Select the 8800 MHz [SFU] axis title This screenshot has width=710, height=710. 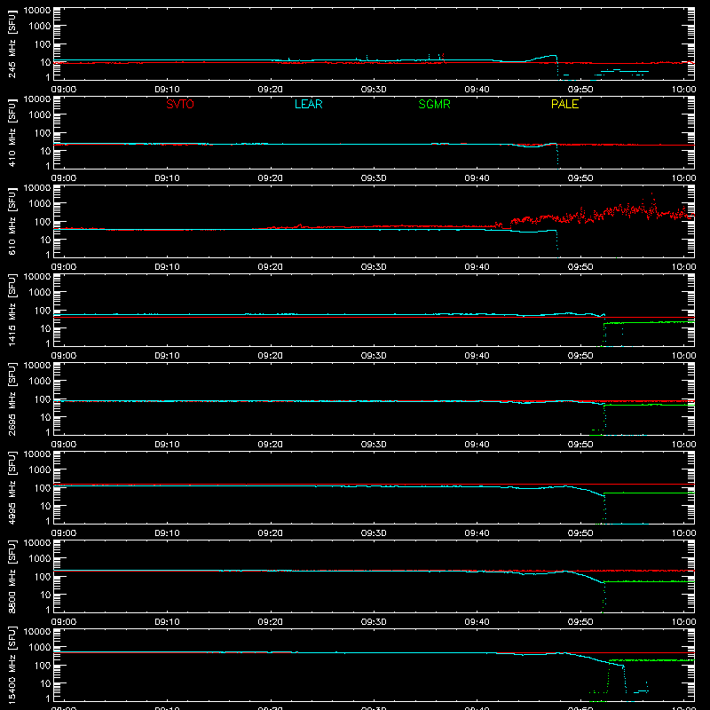click(12, 576)
